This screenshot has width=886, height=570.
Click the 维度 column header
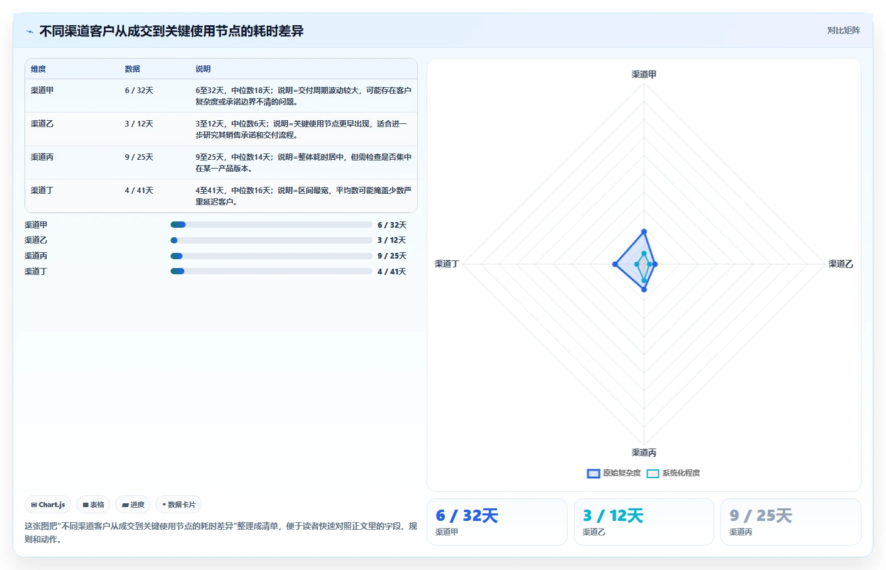click(38, 69)
